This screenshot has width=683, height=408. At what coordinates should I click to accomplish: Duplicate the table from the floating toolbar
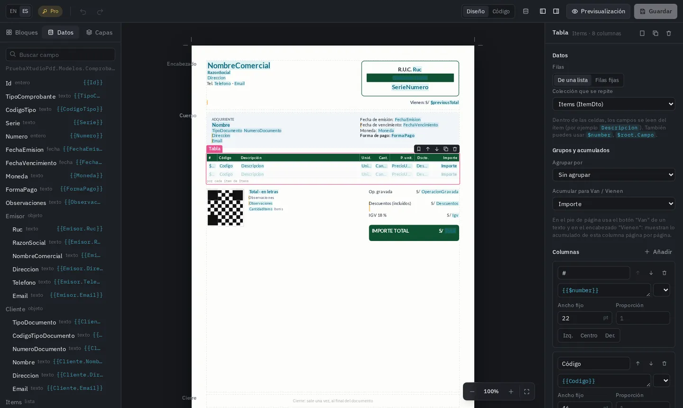(445, 149)
